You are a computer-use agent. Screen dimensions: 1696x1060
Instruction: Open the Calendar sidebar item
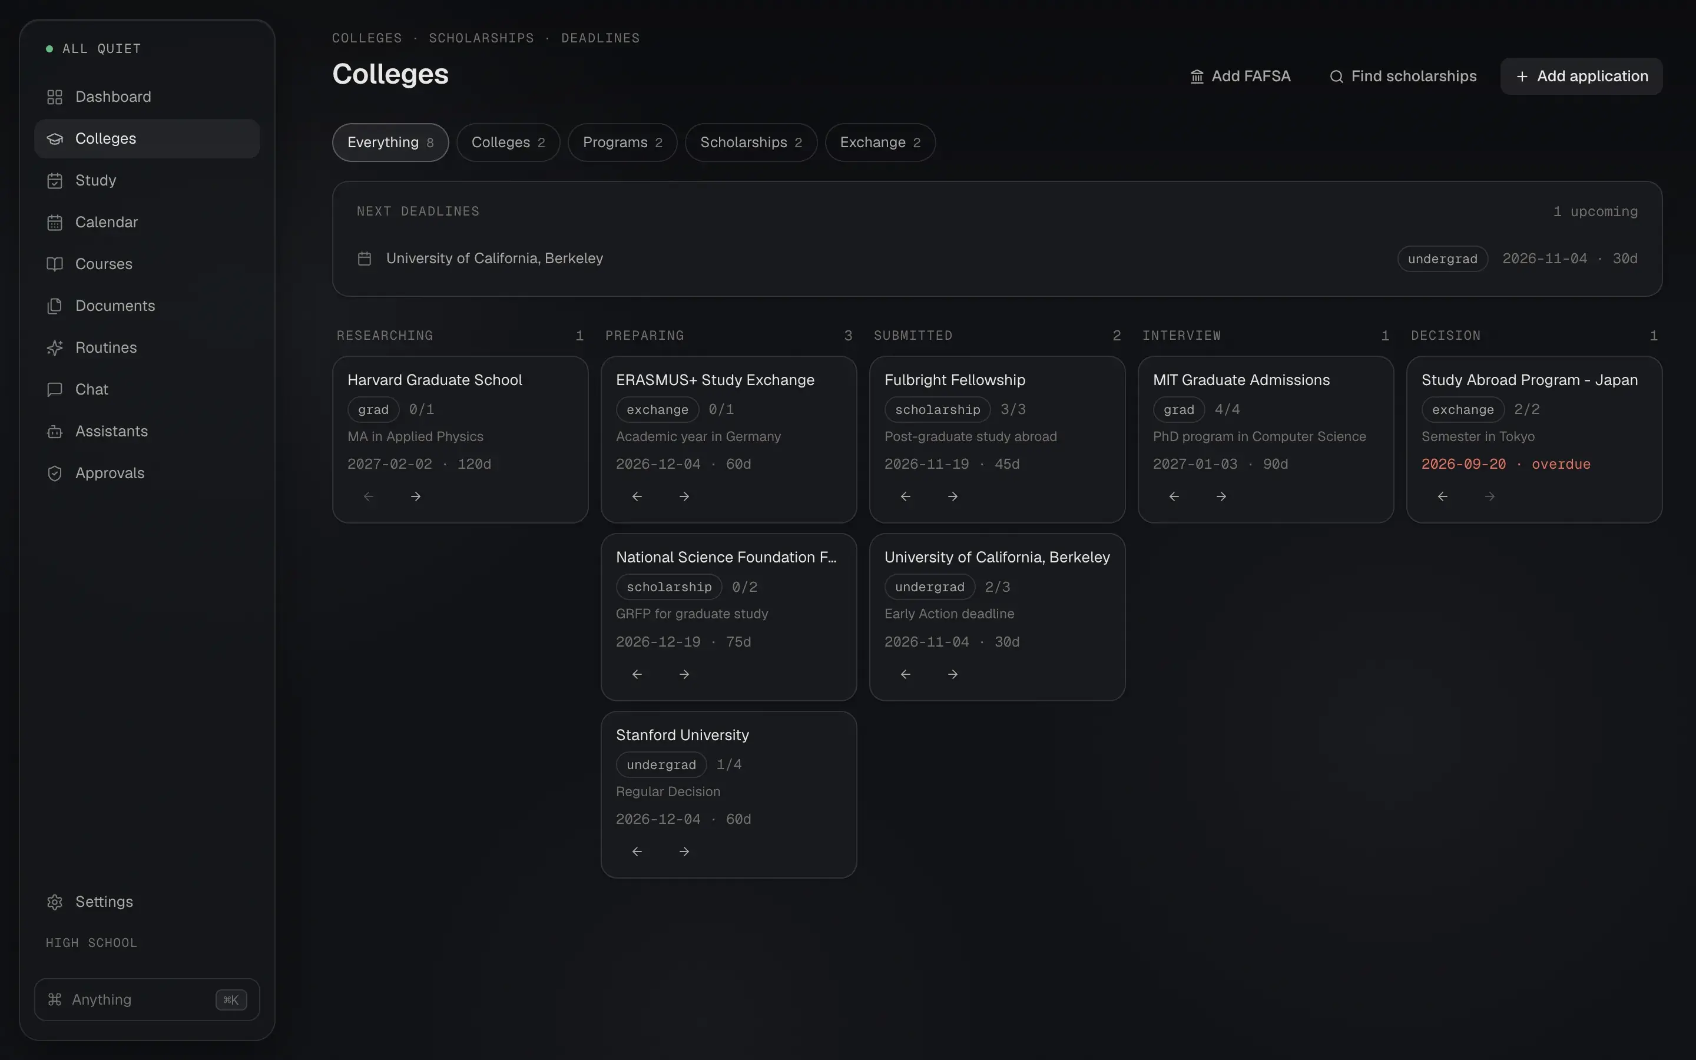pyautogui.click(x=147, y=222)
